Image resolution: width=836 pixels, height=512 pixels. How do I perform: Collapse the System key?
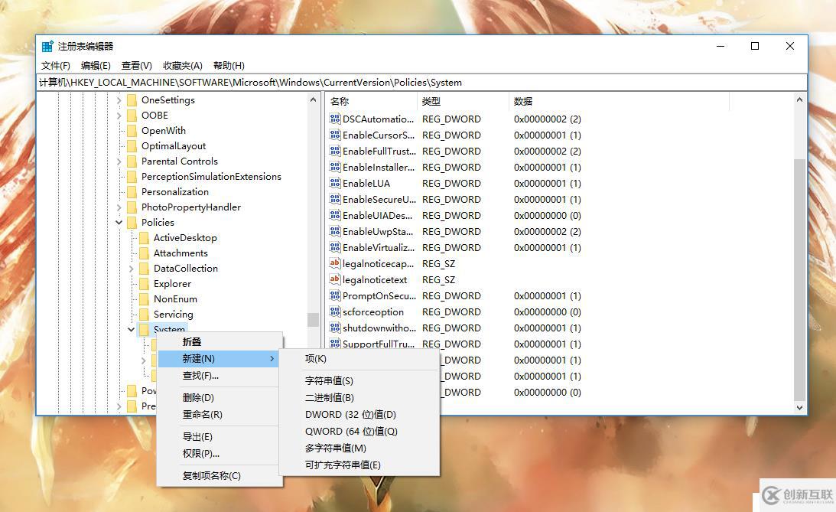coord(131,330)
